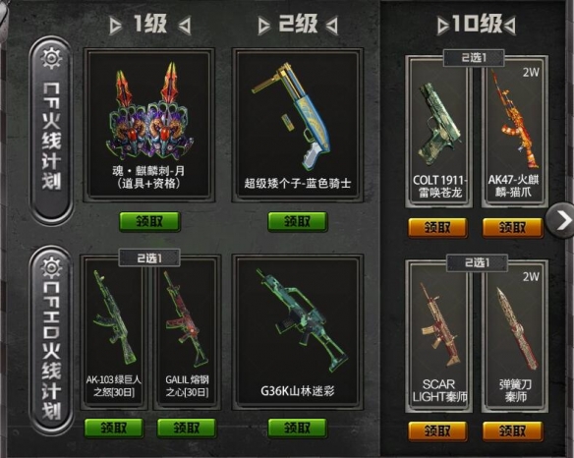Image resolution: width=574 pixels, height=458 pixels.
Task: Click the COLT 1911-雷唤苍龙 pistol icon
Action: 439,126
